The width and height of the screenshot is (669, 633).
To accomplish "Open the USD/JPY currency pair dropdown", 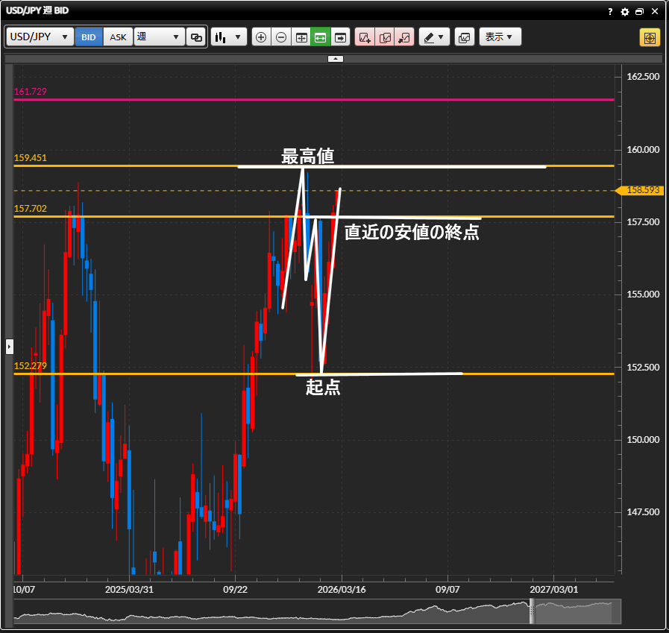I will (x=40, y=37).
